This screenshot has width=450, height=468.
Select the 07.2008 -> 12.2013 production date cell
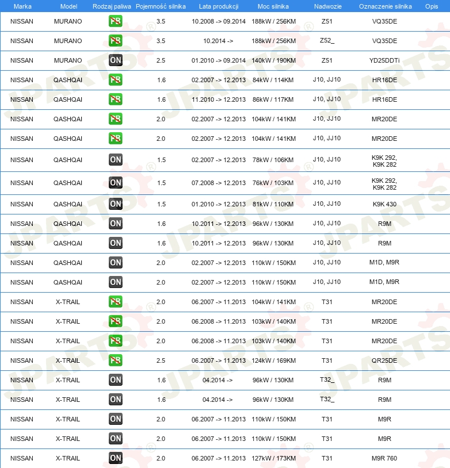coord(219,183)
